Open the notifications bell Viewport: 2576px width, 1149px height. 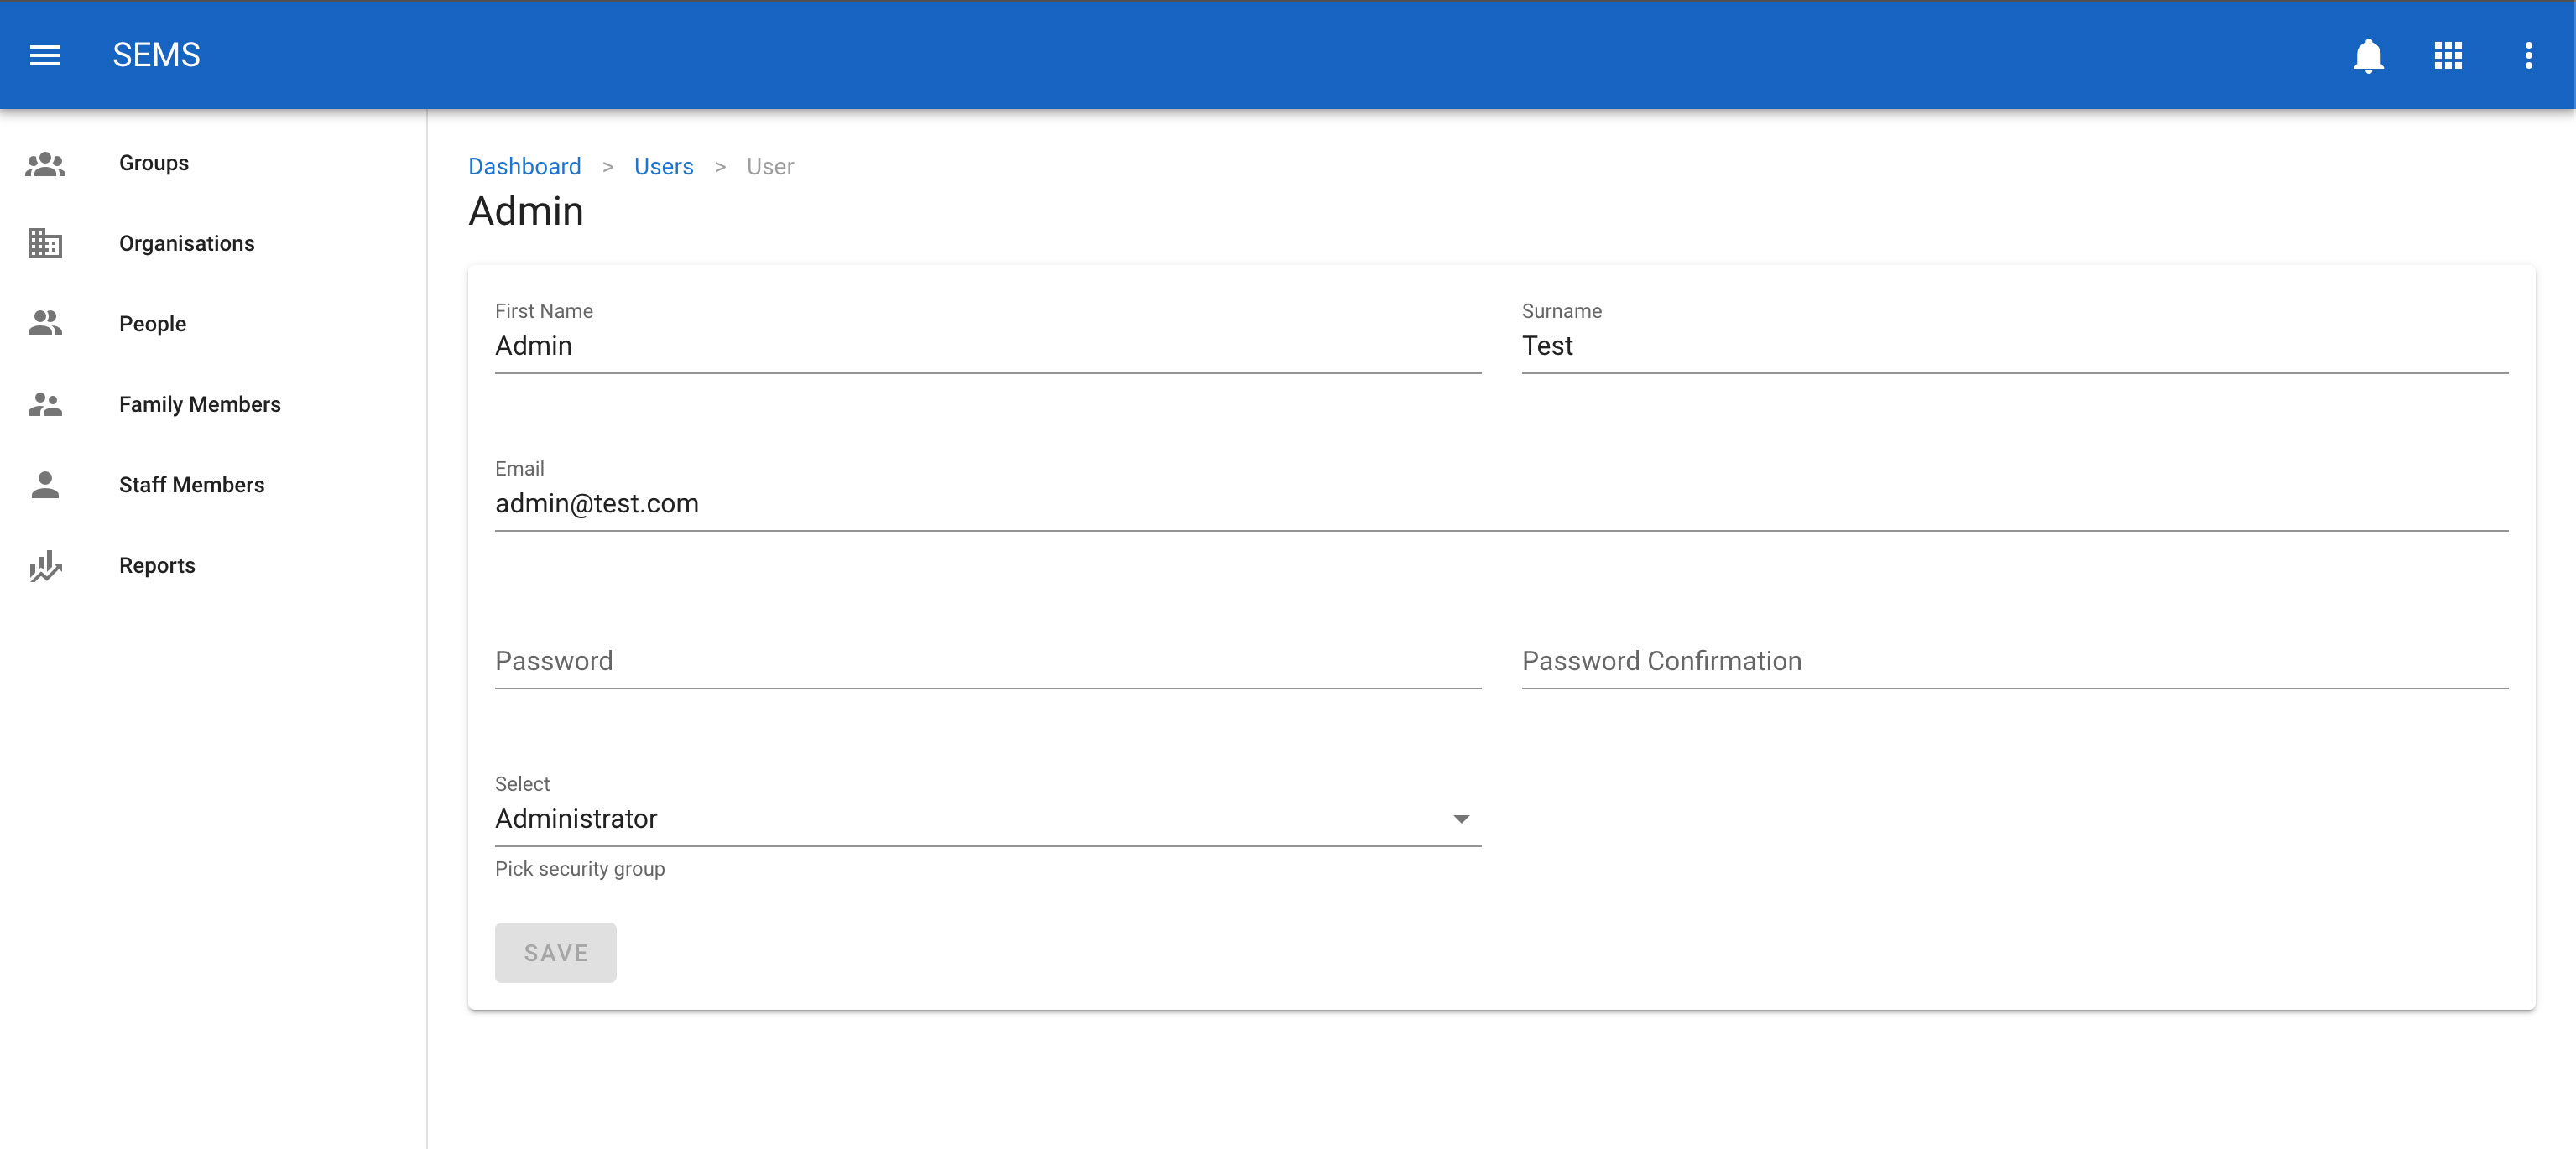(2368, 55)
